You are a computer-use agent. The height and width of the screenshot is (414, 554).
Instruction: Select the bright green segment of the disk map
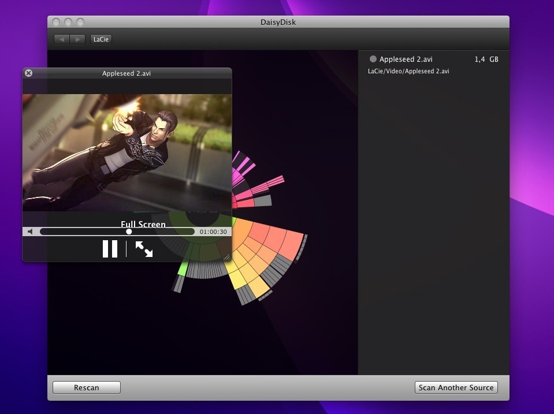(x=183, y=268)
